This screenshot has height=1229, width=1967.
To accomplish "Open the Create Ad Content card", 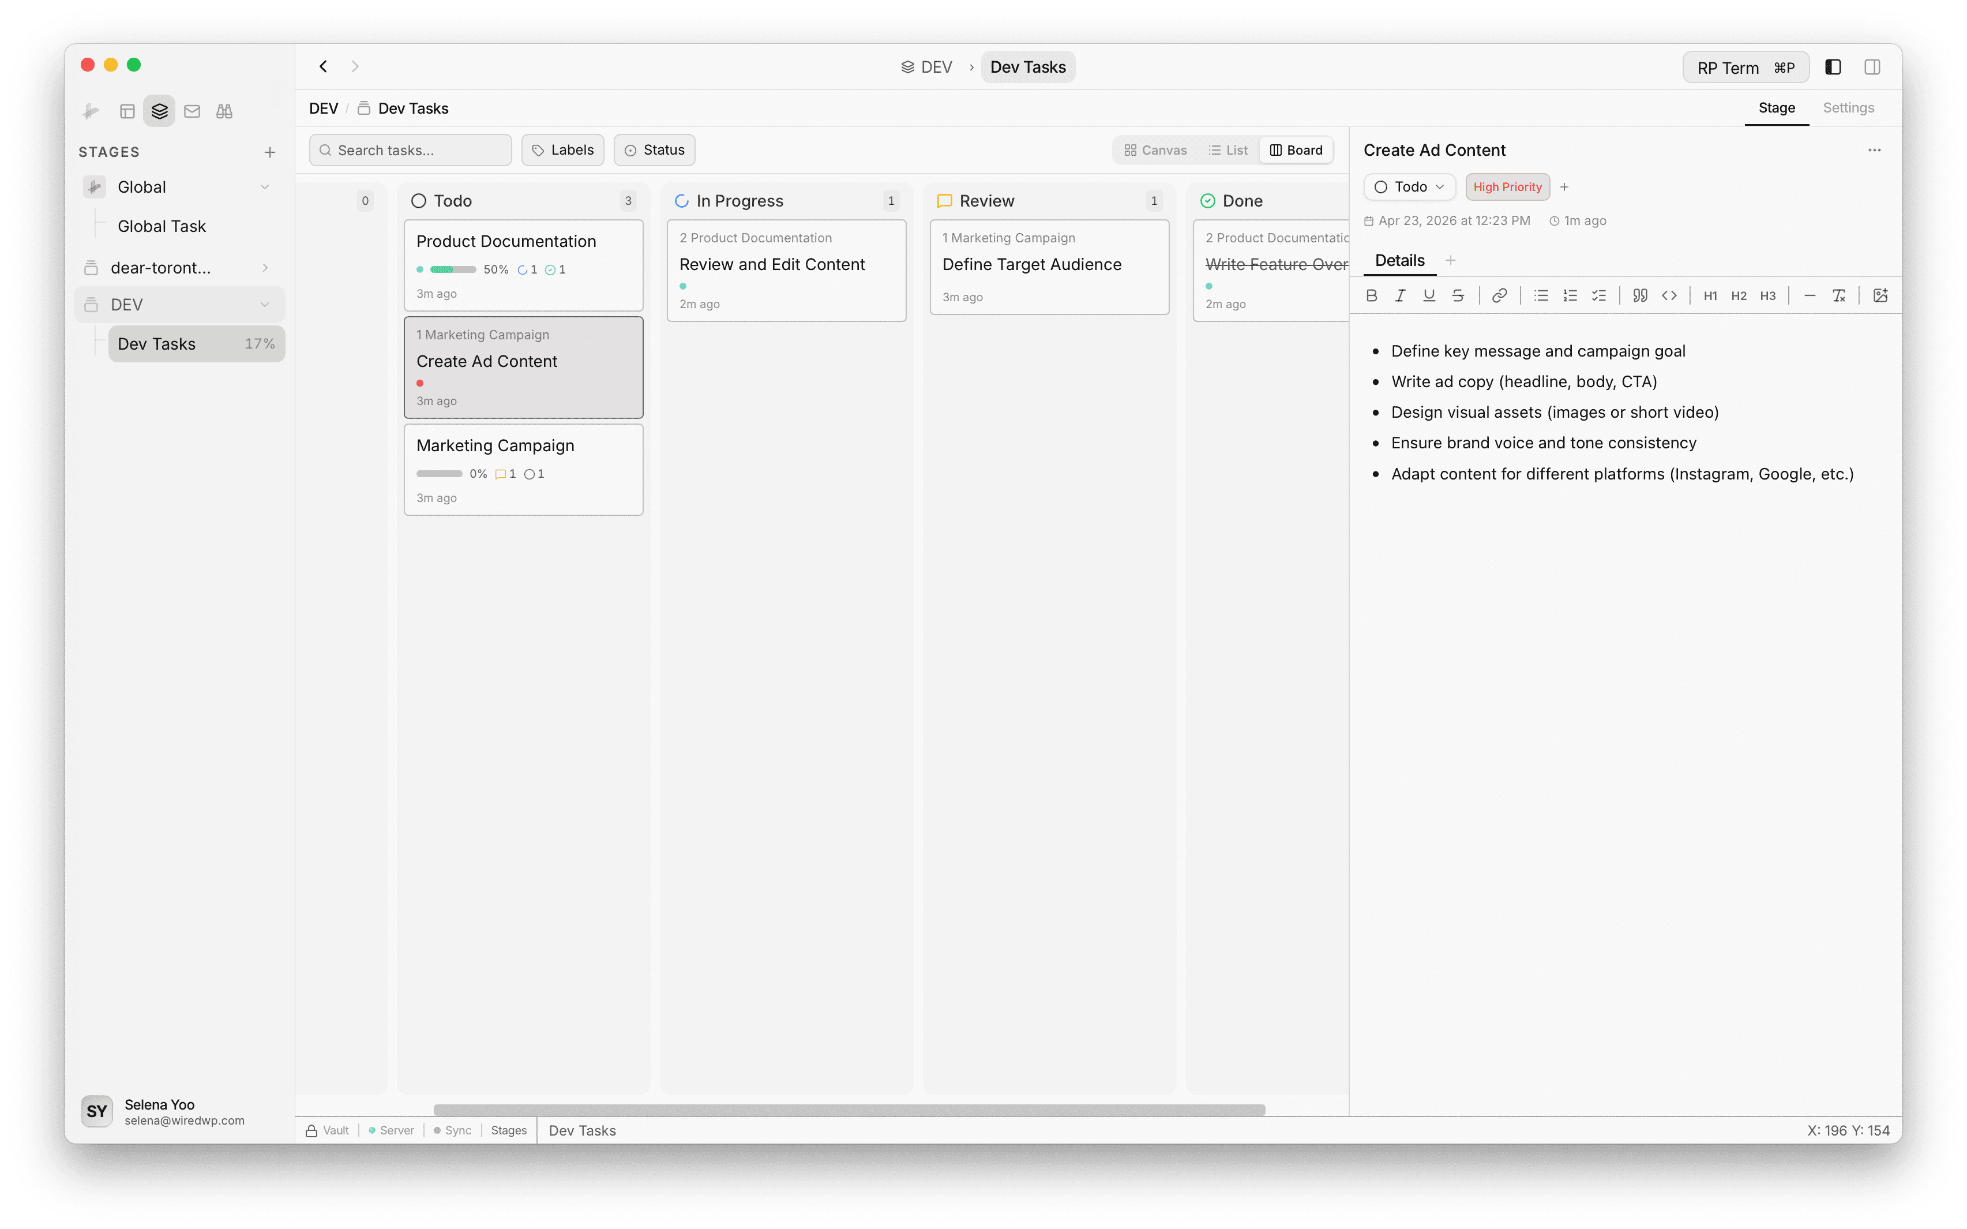I will [x=523, y=368].
